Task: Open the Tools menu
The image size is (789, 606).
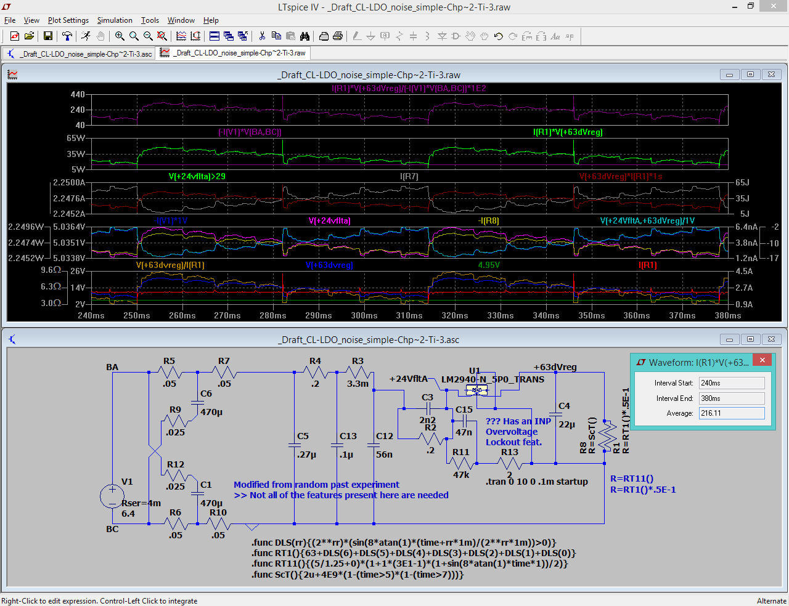Action: click(x=150, y=20)
